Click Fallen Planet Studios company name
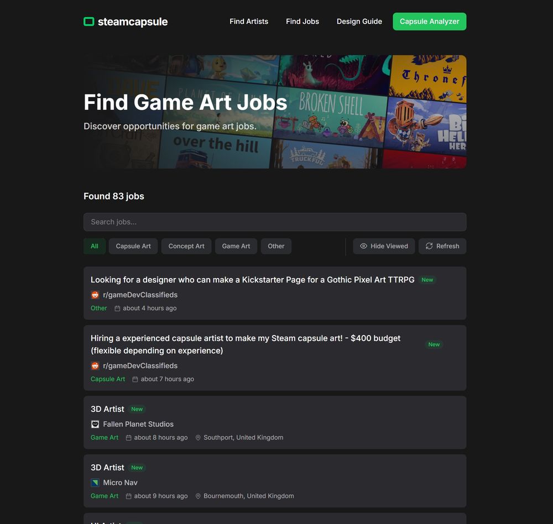This screenshot has width=553, height=524. (x=138, y=424)
